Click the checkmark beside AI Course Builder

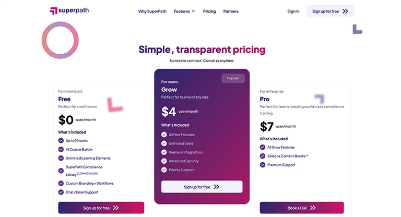[x=61, y=149]
